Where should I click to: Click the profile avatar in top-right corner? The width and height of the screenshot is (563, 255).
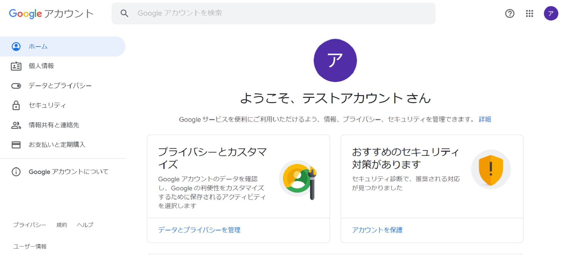click(x=551, y=13)
